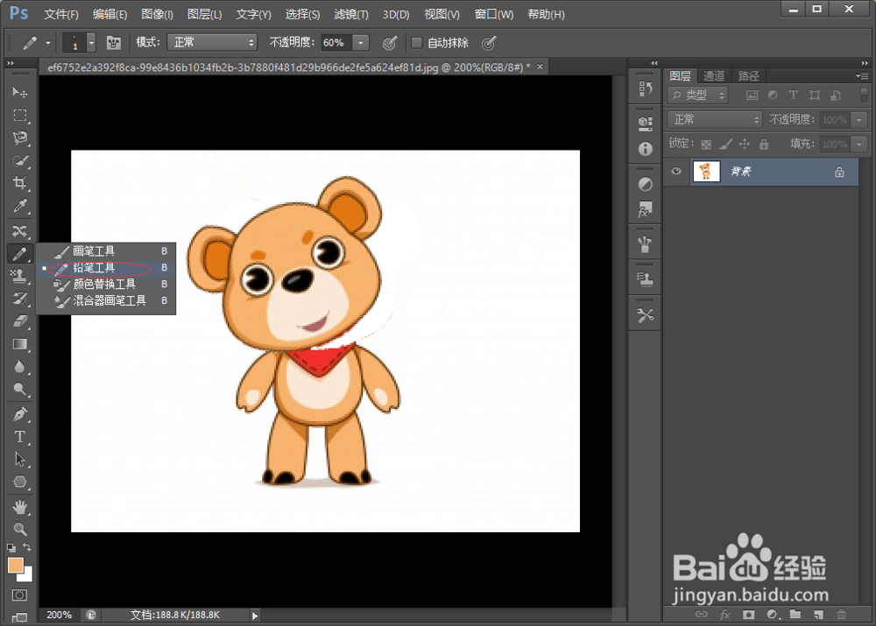Toggle pixel layer filter icon
The image size is (876, 626).
coord(752,95)
